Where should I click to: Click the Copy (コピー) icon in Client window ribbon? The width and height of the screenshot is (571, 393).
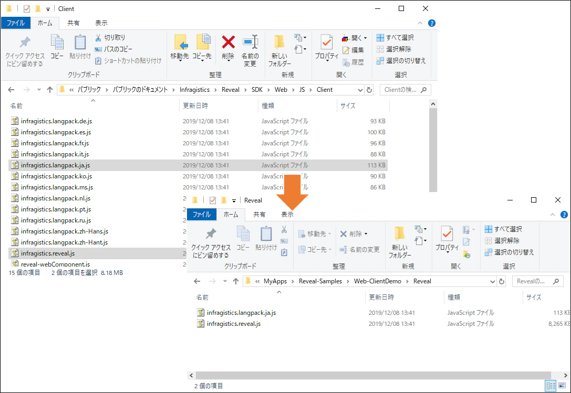(x=57, y=42)
